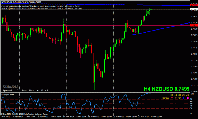This screenshot has height=119, width=198.
Task: Click the 22 Mar 08:00 time label
Action: click(x=131, y=117)
